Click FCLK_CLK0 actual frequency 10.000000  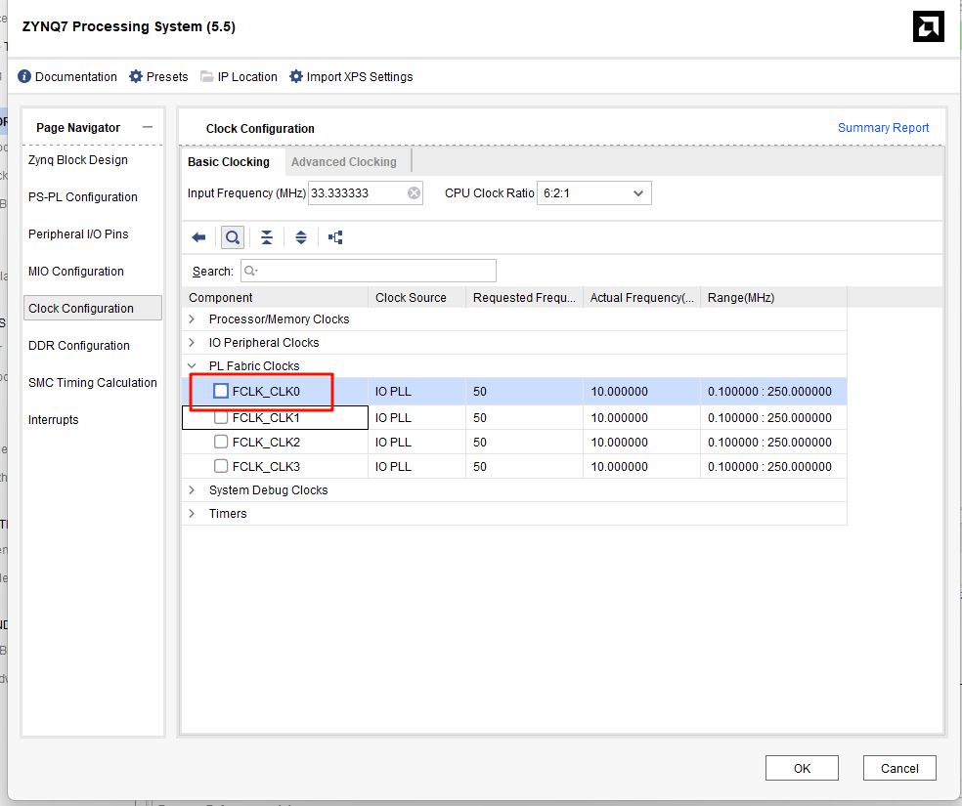click(641, 391)
